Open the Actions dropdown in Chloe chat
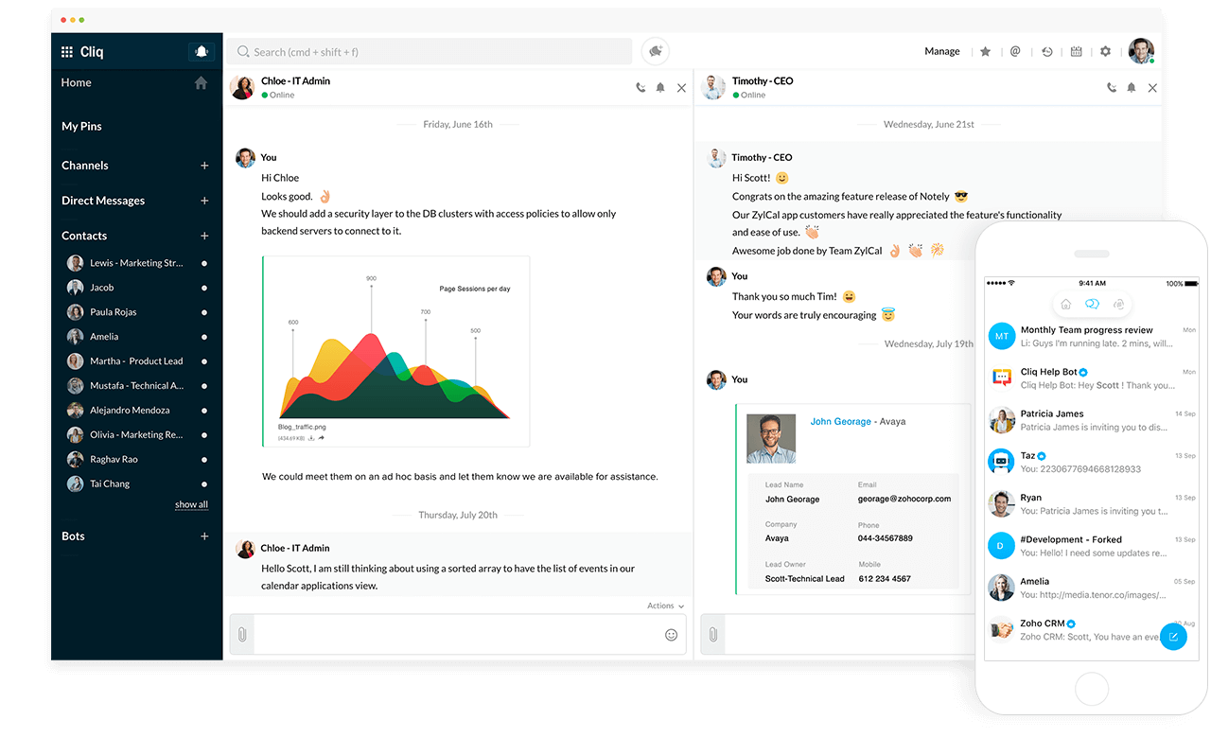This screenshot has height=738, width=1211. (x=665, y=606)
